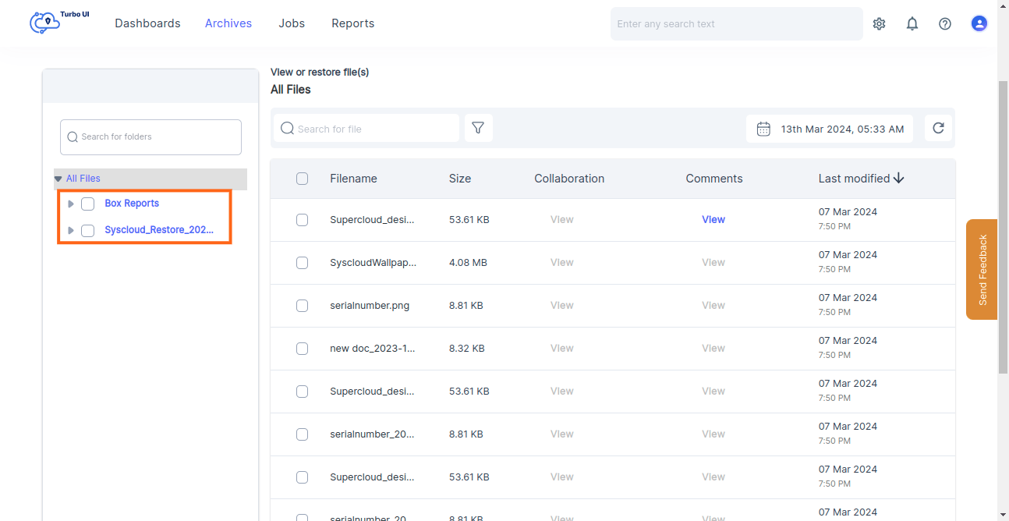The height and width of the screenshot is (521, 1009).
Task: Check the select-all checkbox in the header
Action: click(x=302, y=179)
